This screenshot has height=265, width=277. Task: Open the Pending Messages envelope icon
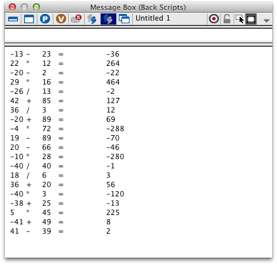pos(76,19)
